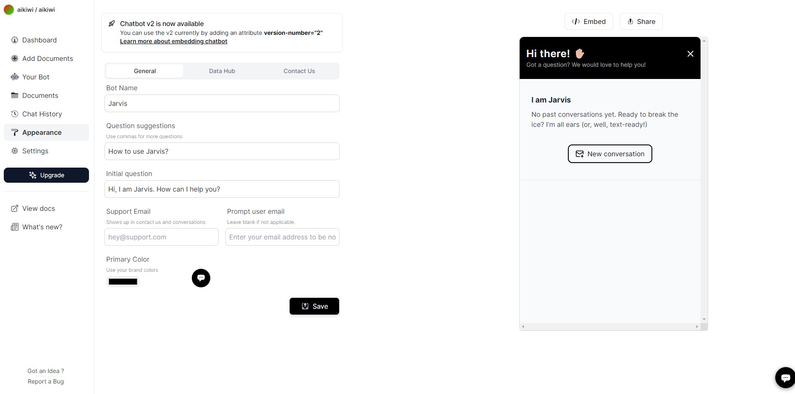The image size is (795, 394).
Task: Click the chat bubble preview icon near Primary Color
Action: pyautogui.click(x=201, y=278)
